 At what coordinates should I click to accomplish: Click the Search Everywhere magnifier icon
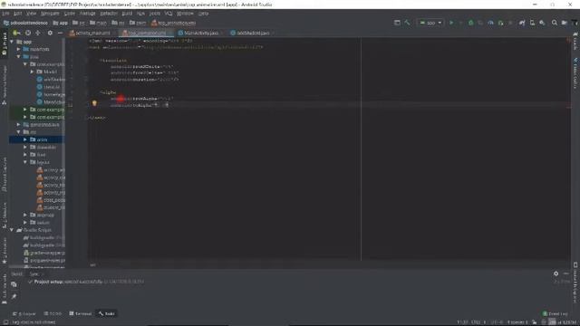[x=555, y=23]
